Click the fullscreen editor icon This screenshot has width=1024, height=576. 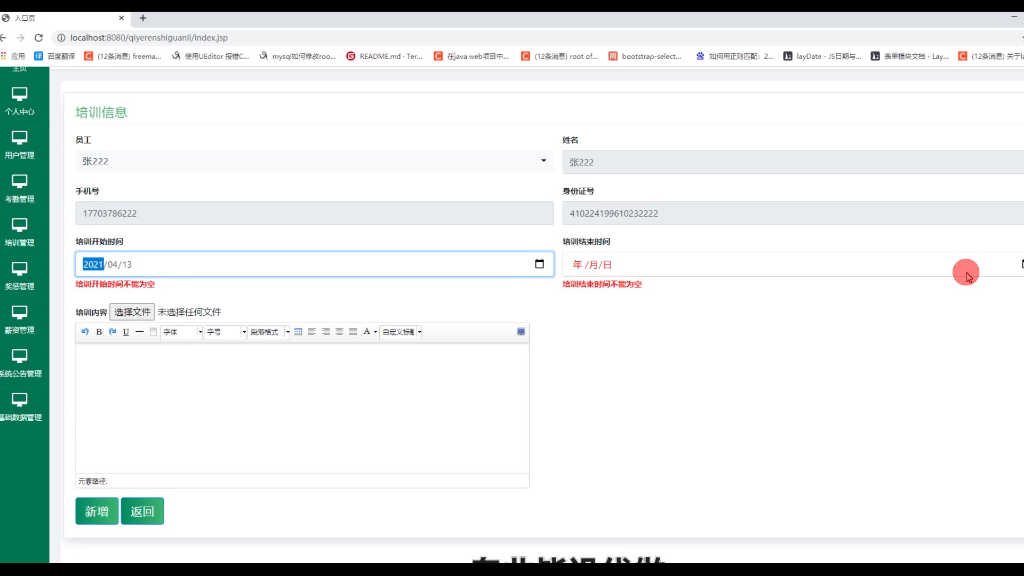(521, 332)
